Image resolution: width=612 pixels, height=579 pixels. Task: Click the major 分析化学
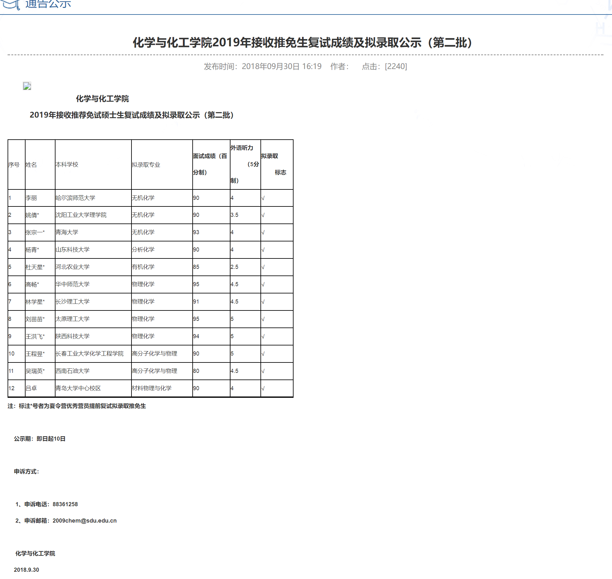click(143, 250)
